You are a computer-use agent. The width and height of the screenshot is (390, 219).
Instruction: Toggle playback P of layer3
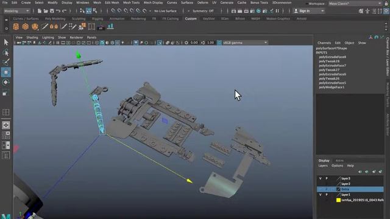327,178
